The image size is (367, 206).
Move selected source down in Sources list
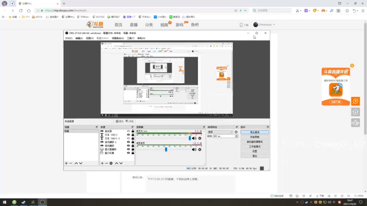[x=121, y=163]
